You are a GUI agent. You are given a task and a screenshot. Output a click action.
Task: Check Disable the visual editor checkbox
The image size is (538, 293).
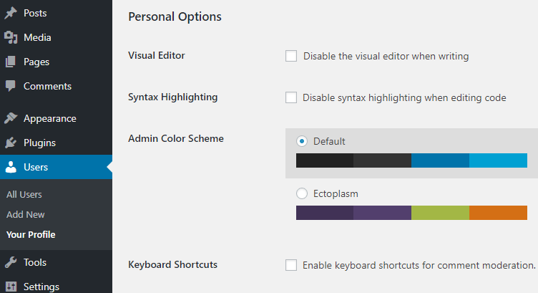(x=291, y=56)
